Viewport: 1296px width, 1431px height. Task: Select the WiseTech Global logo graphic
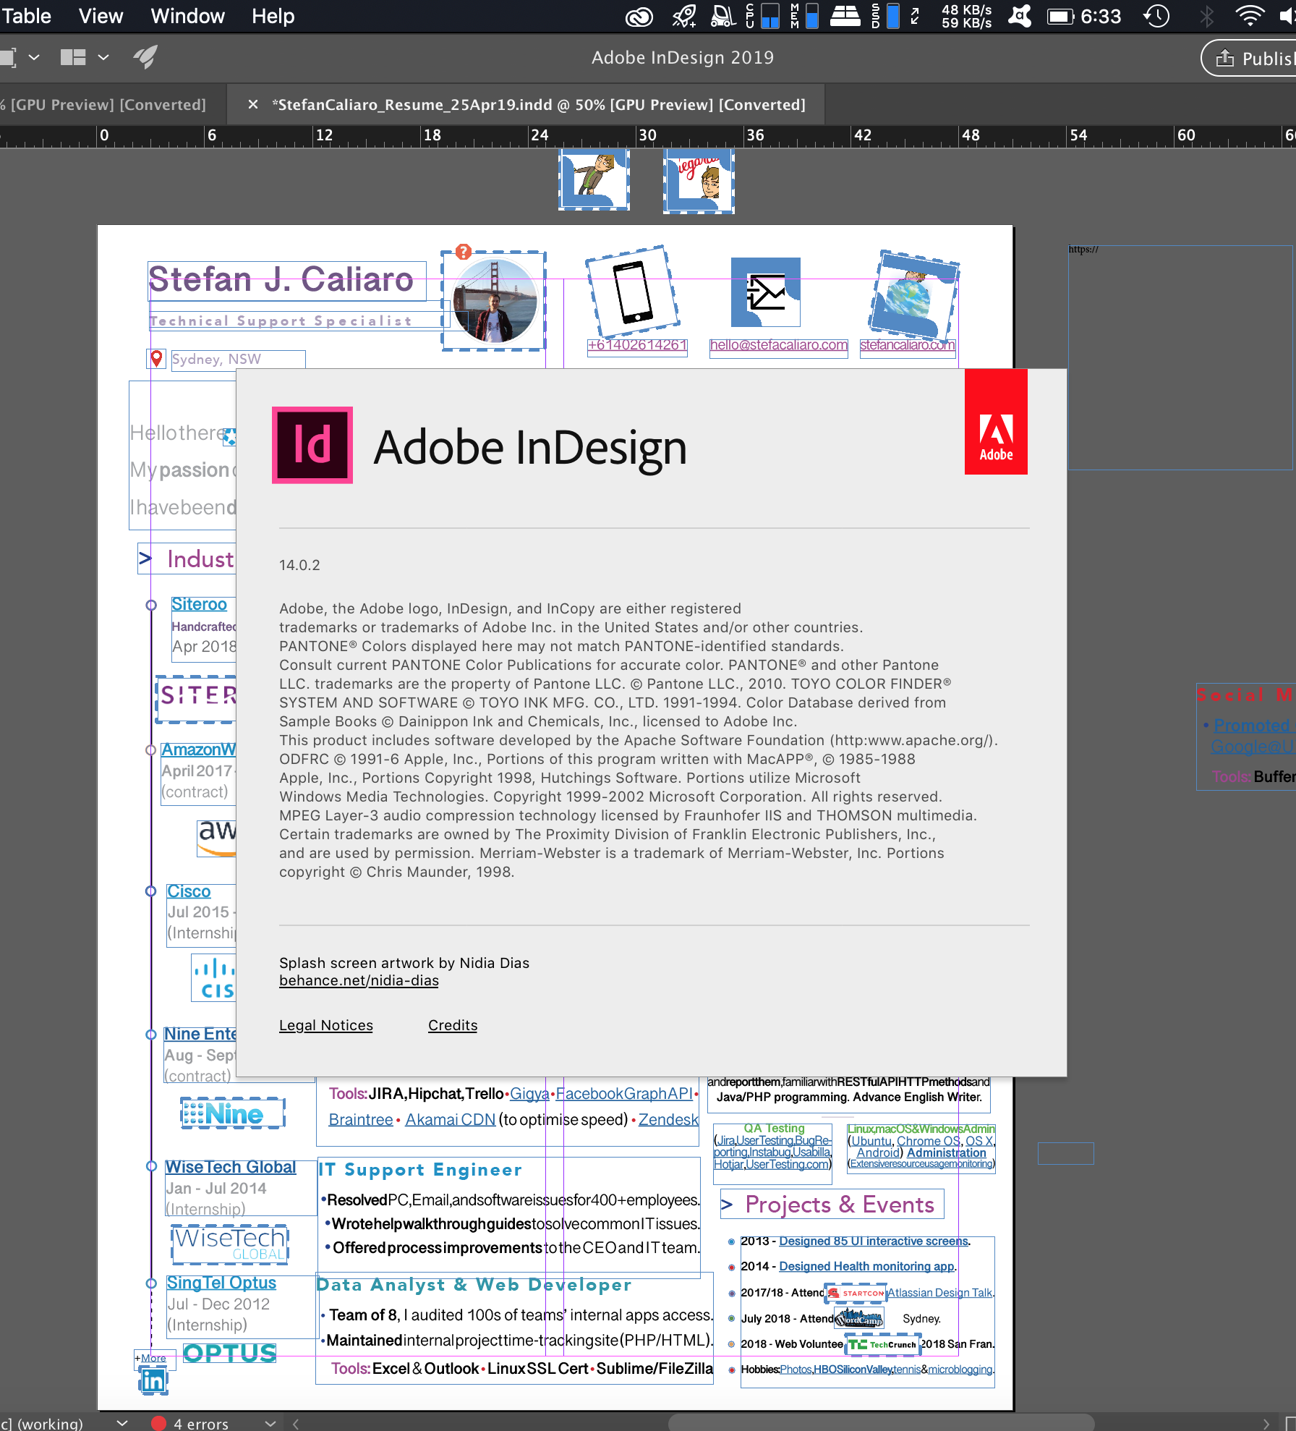pos(230,1244)
